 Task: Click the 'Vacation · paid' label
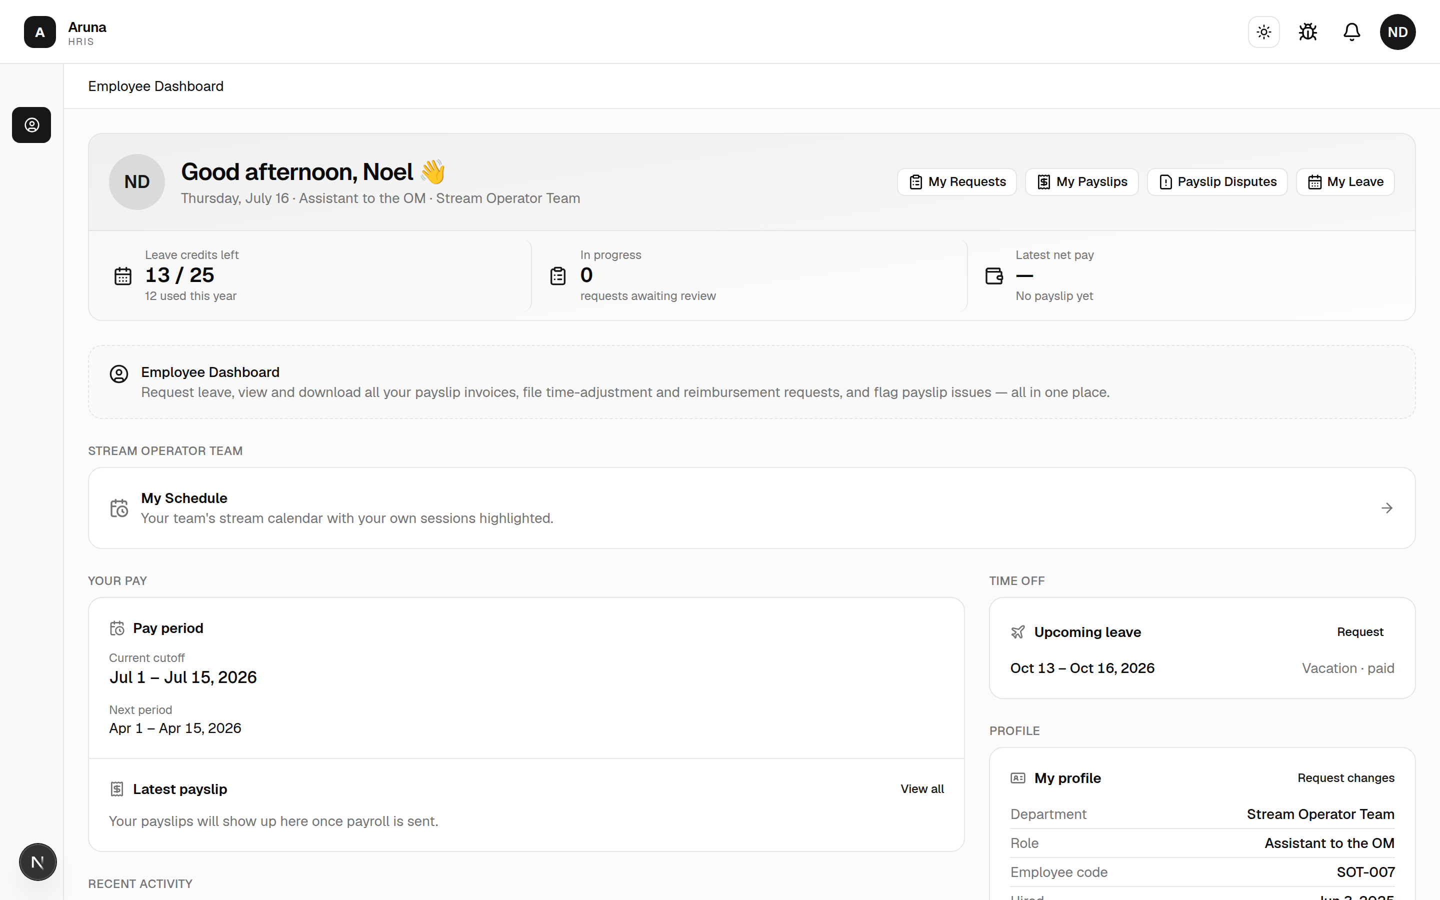point(1348,668)
